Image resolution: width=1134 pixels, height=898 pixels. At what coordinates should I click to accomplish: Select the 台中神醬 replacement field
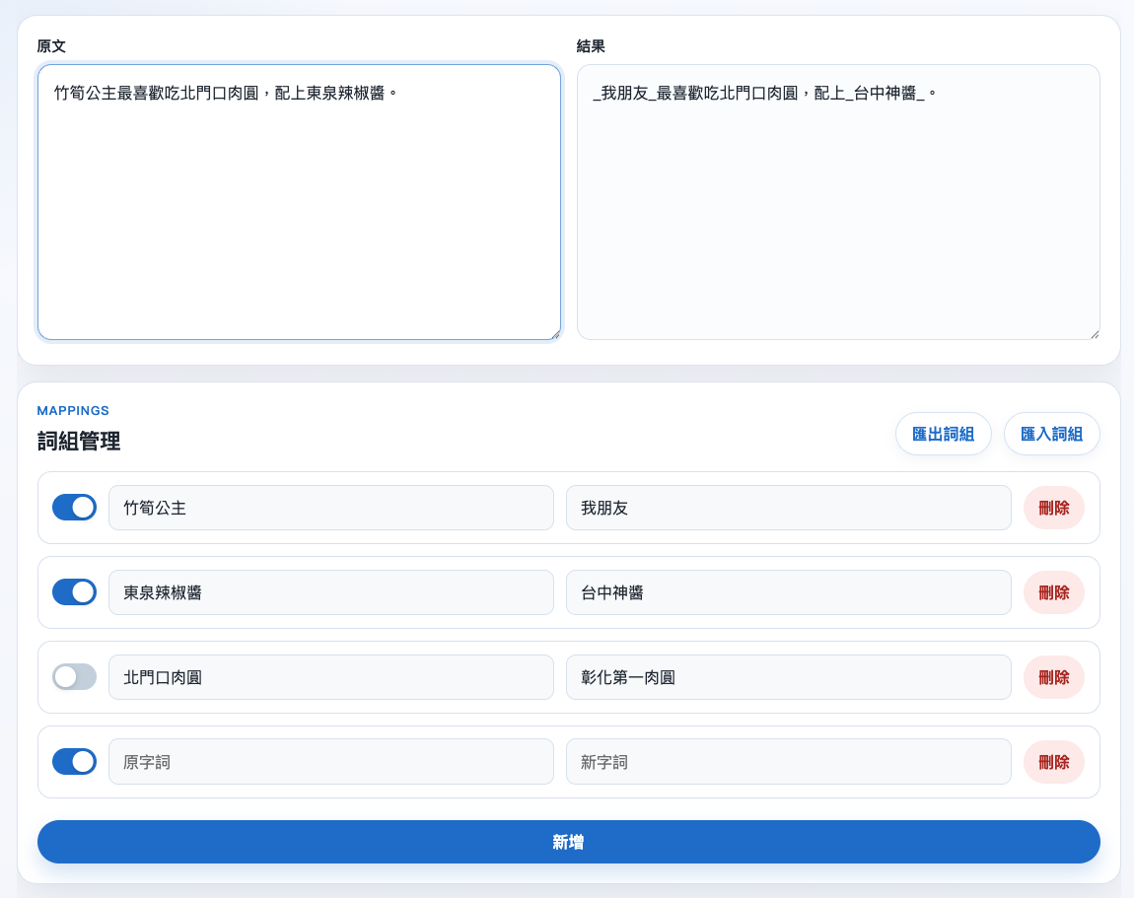tap(787, 591)
